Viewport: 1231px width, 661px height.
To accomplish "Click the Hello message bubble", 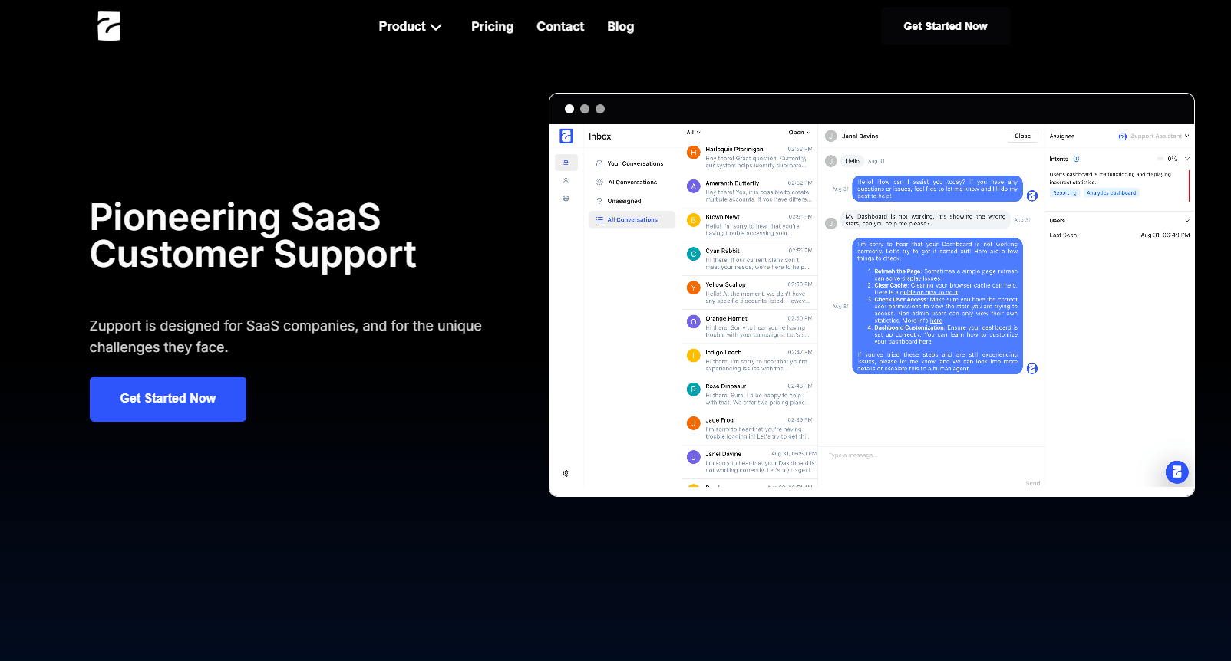I will coord(852,161).
